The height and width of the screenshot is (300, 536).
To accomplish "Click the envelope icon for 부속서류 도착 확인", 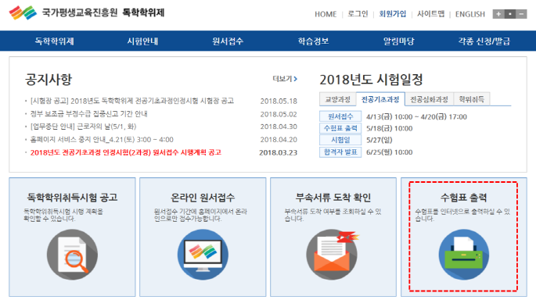I will click(332, 255).
